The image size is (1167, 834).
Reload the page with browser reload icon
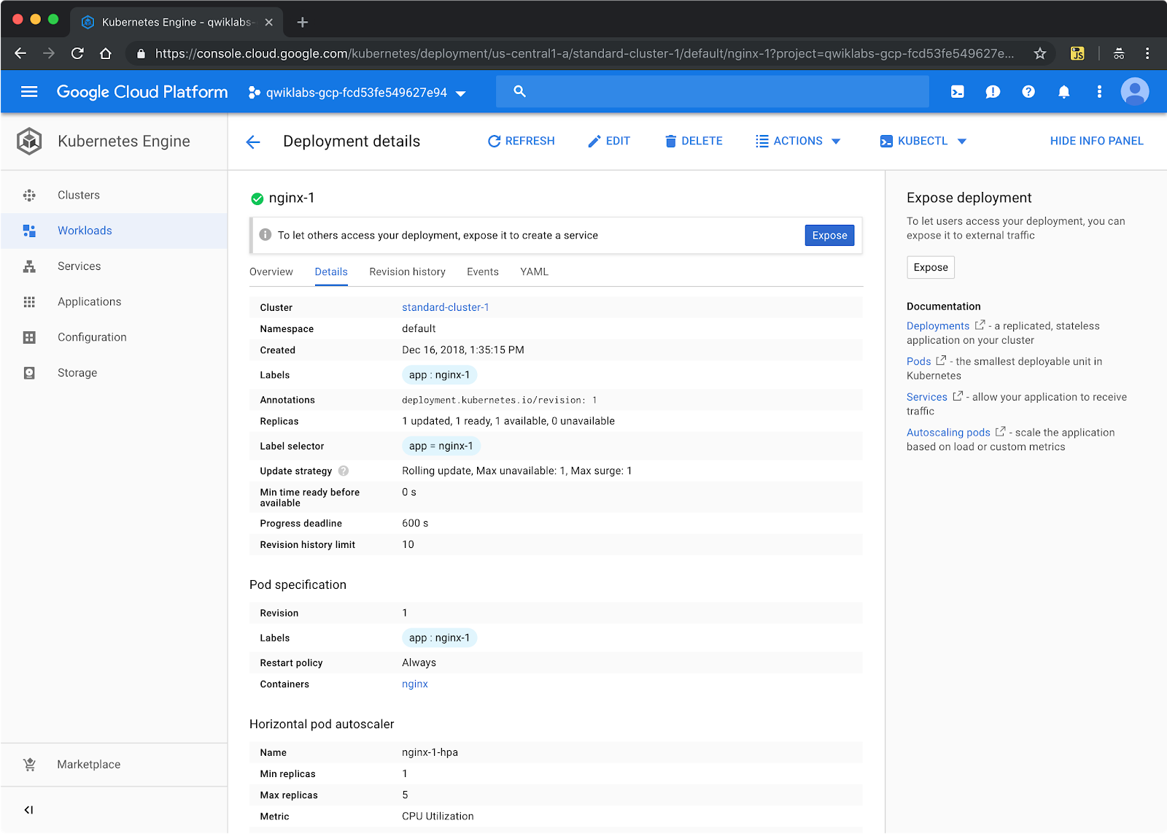tap(77, 53)
